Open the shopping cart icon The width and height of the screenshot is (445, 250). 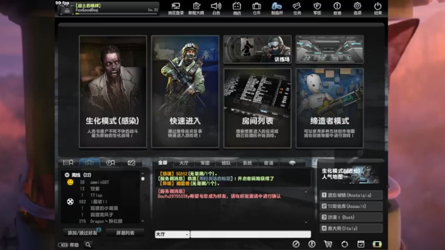328,244
